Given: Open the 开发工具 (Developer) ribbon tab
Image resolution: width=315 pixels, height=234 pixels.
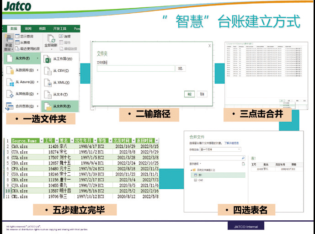Looking at the screenshot, I should coord(59,28).
